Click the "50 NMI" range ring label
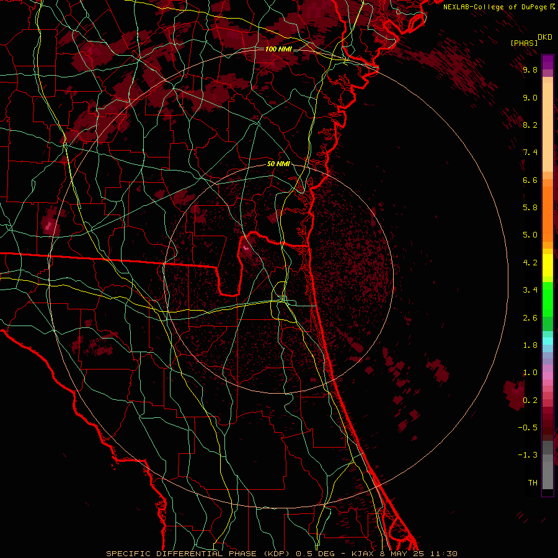558x558 pixels. click(278, 164)
